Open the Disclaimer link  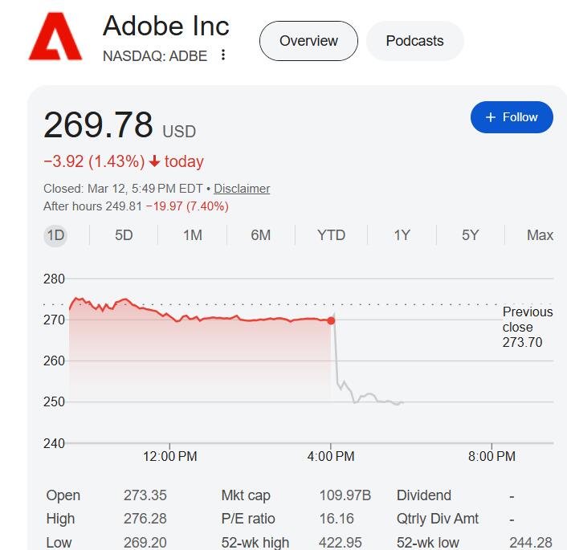pyautogui.click(x=242, y=189)
